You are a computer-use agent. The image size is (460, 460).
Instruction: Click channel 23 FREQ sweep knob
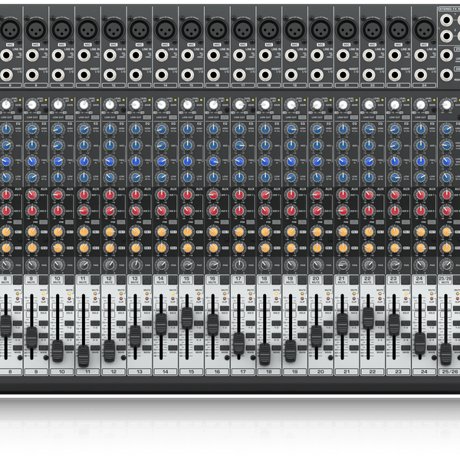pos(395,161)
